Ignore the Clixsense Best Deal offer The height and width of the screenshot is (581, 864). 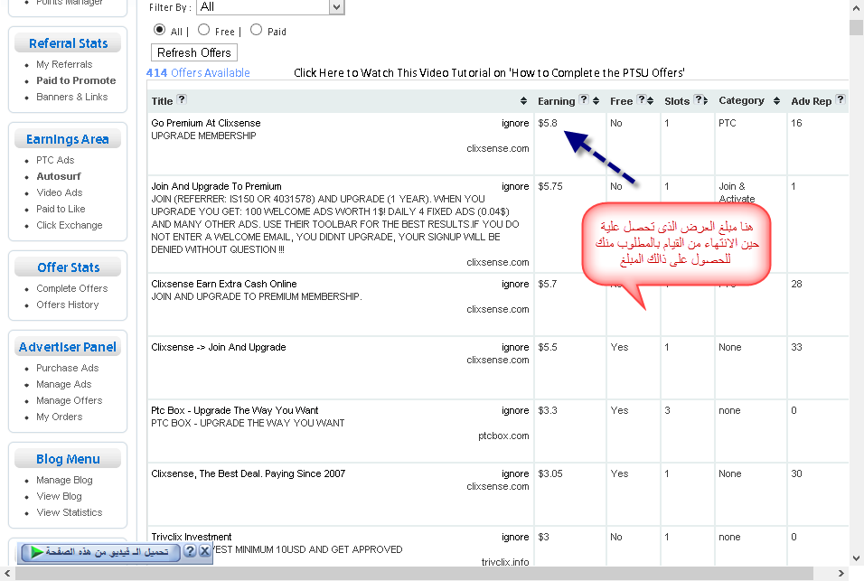coord(515,474)
